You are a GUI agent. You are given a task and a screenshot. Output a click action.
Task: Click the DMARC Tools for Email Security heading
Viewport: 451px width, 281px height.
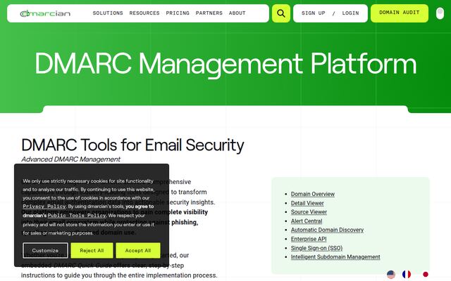[x=132, y=145]
